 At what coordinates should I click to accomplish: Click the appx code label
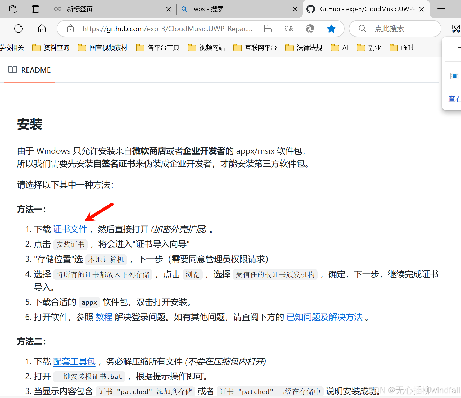tap(89, 302)
